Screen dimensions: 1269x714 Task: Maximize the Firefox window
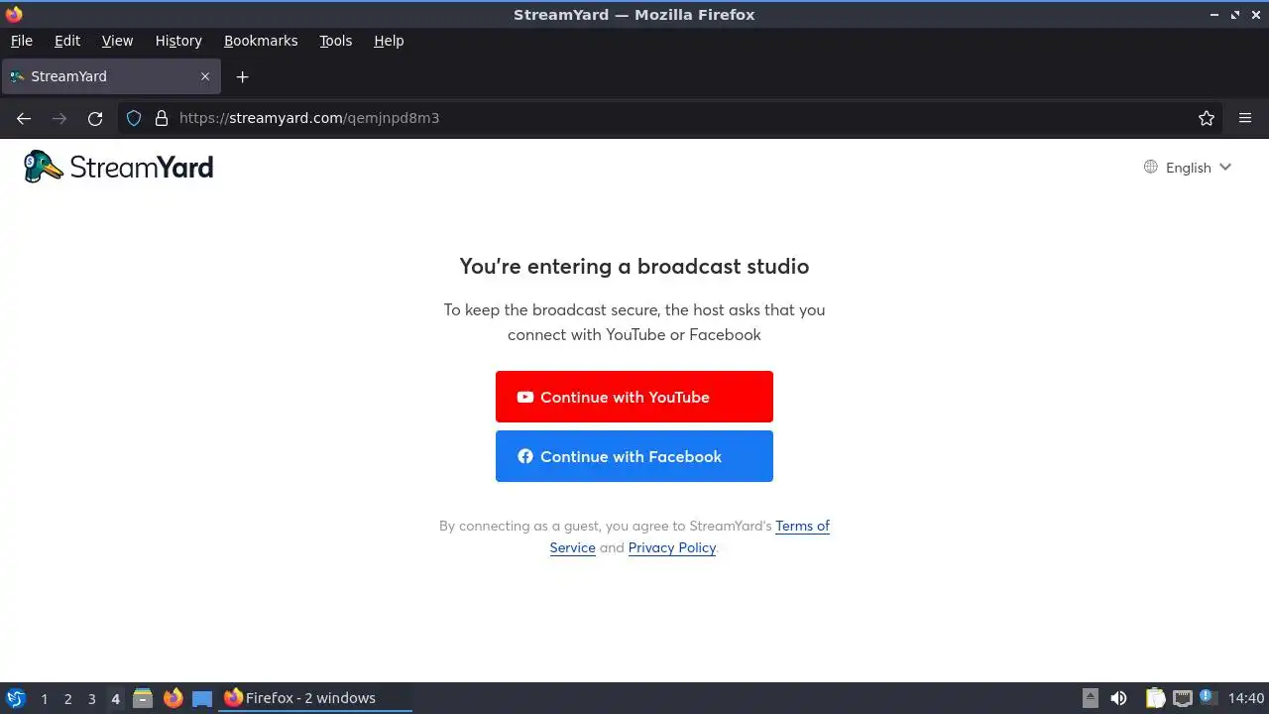point(1235,15)
